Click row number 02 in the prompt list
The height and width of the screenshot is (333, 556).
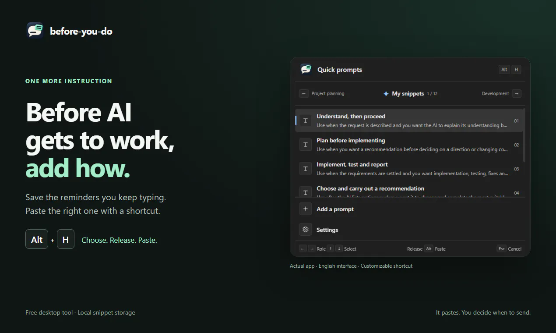(x=517, y=145)
